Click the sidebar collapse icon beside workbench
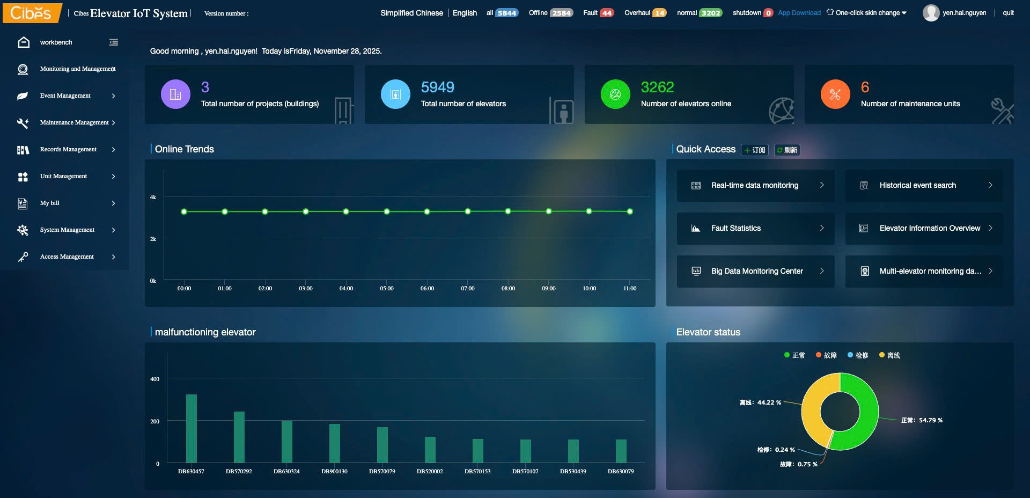The width and height of the screenshot is (1030, 498). click(x=114, y=42)
